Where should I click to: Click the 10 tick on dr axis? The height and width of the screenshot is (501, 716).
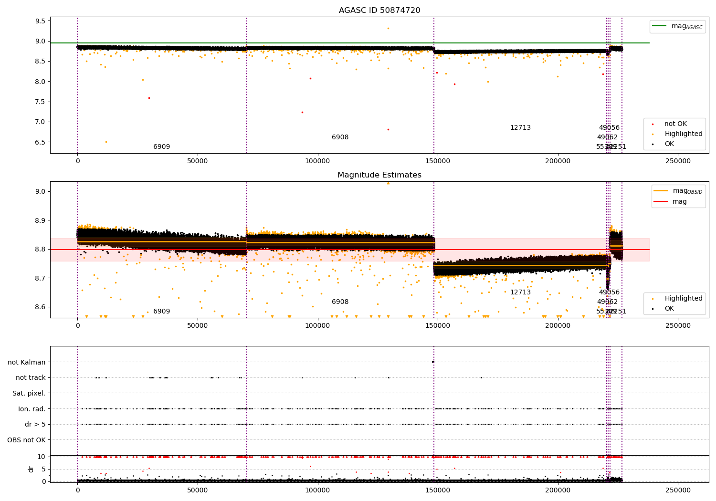pos(42,457)
